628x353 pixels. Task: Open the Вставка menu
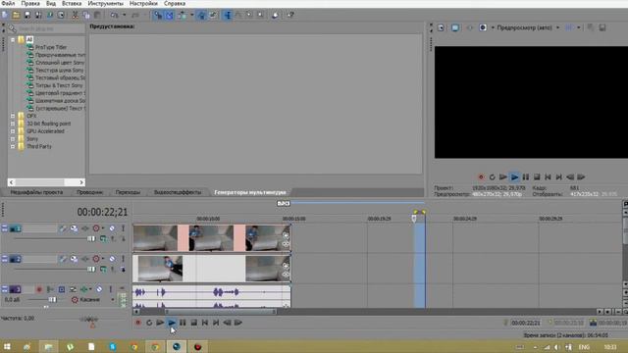pos(72,3)
